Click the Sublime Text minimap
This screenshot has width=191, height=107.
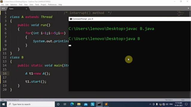(x=181, y=13)
